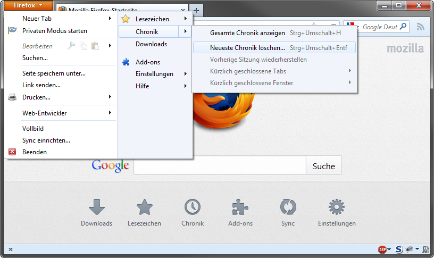Expand the Neuer Tab submenu arrow
434x258 pixels.
[x=110, y=18]
